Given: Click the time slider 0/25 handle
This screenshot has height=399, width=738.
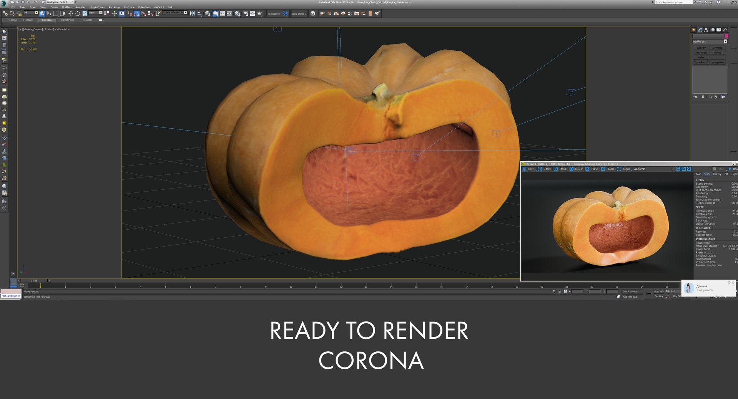Looking at the screenshot, I should pyautogui.click(x=34, y=280).
